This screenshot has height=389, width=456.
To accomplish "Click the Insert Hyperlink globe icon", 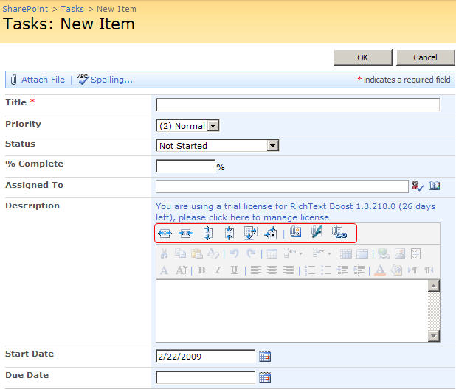I will pyautogui.click(x=384, y=253).
